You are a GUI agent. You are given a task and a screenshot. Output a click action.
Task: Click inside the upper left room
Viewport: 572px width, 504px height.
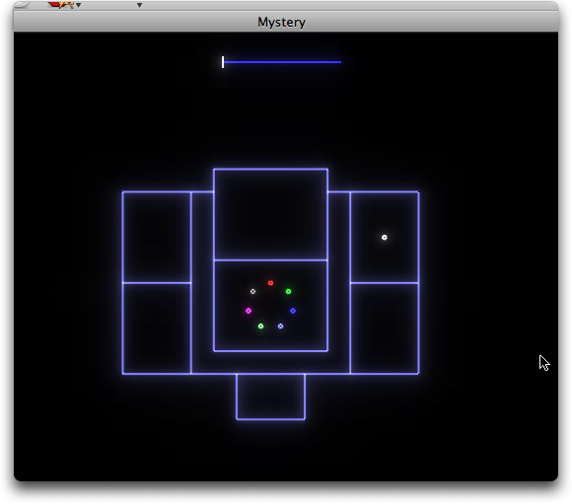pyautogui.click(x=157, y=238)
